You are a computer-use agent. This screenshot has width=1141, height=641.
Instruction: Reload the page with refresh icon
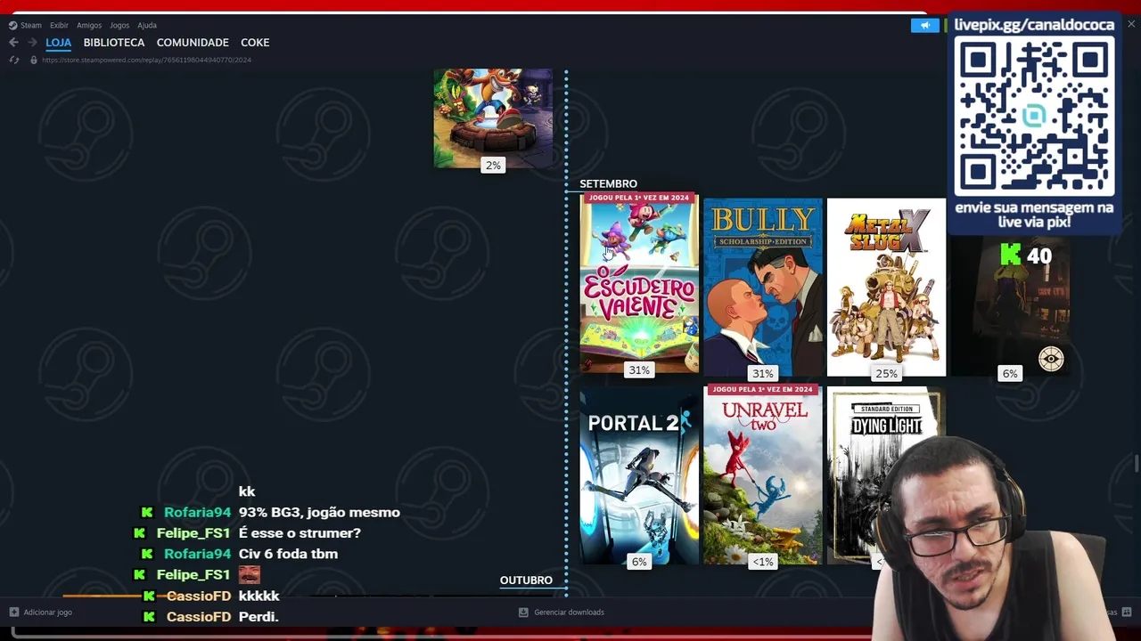[x=14, y=60]
